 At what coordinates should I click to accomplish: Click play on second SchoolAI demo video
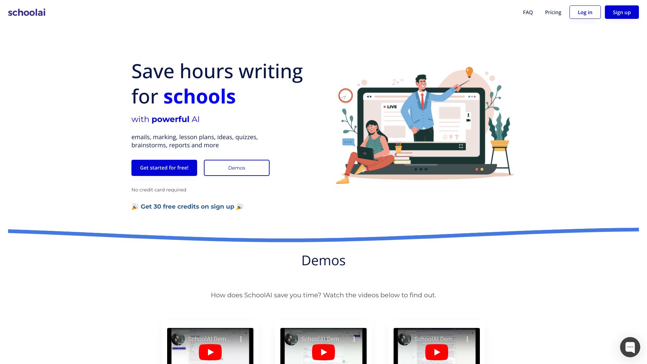coord(323,352)
